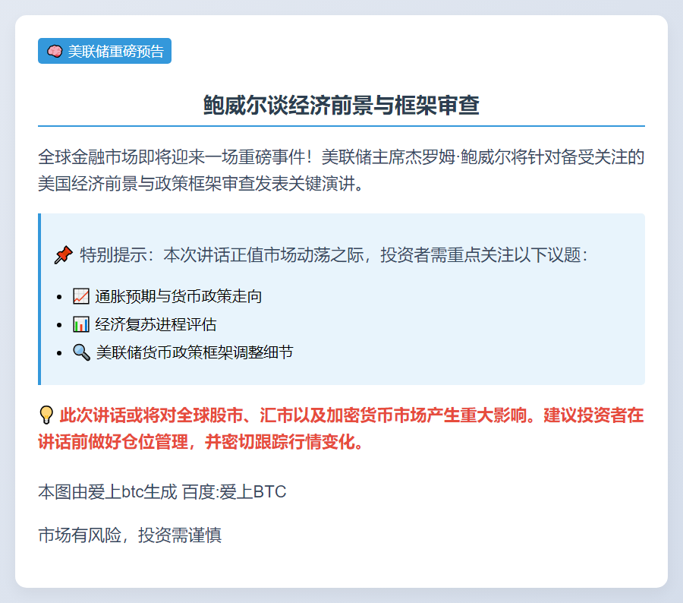Select the 经济复苏进程评估 list item

[156, 324]
